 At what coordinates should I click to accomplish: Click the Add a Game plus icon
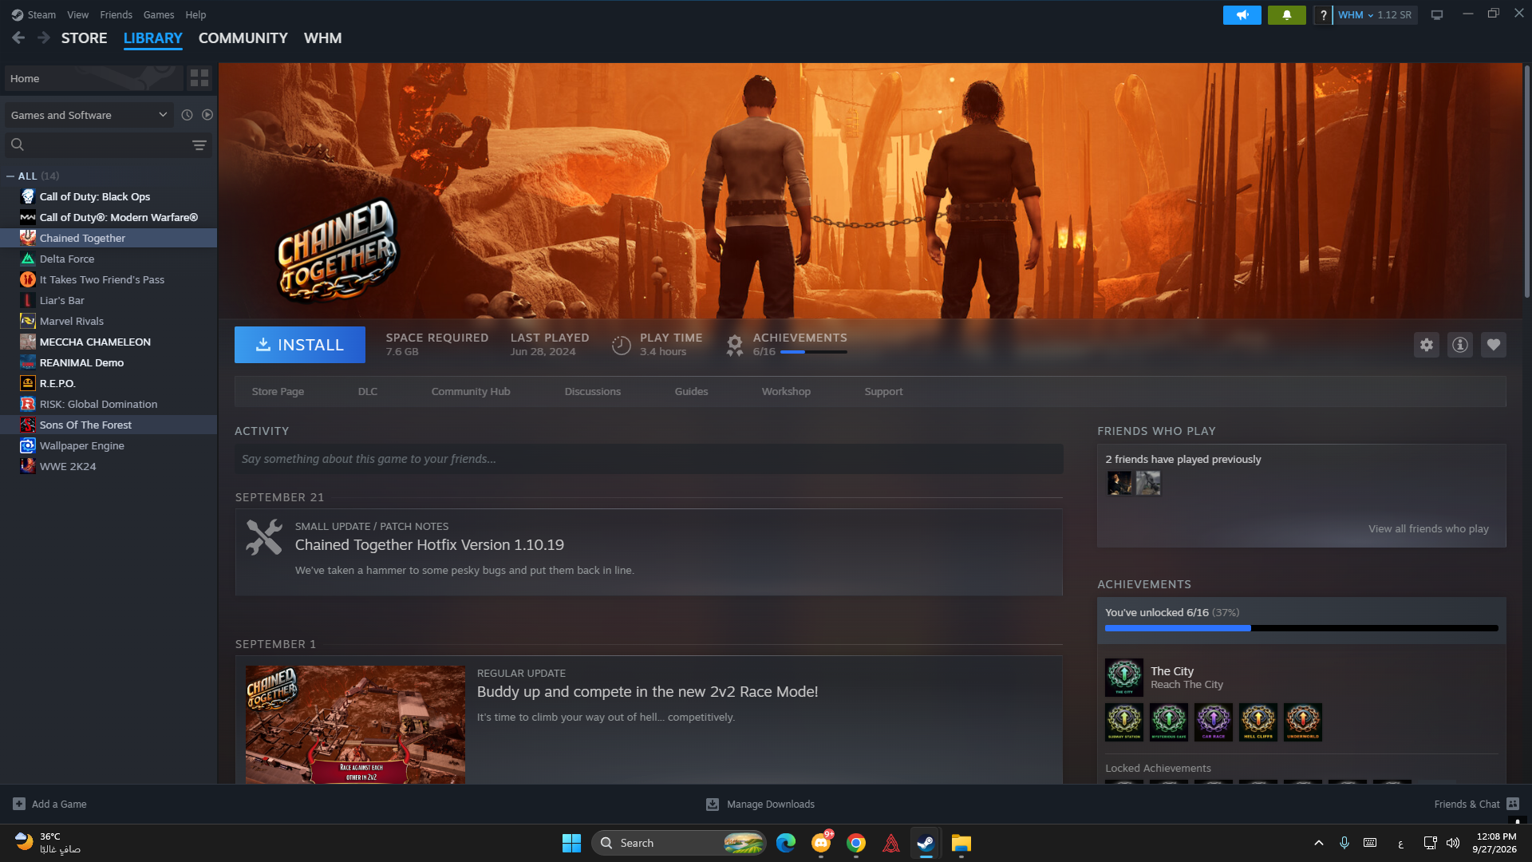point(19,804)
